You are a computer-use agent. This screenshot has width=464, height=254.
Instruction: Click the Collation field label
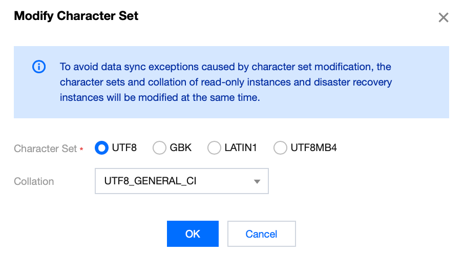click(34, 181)
